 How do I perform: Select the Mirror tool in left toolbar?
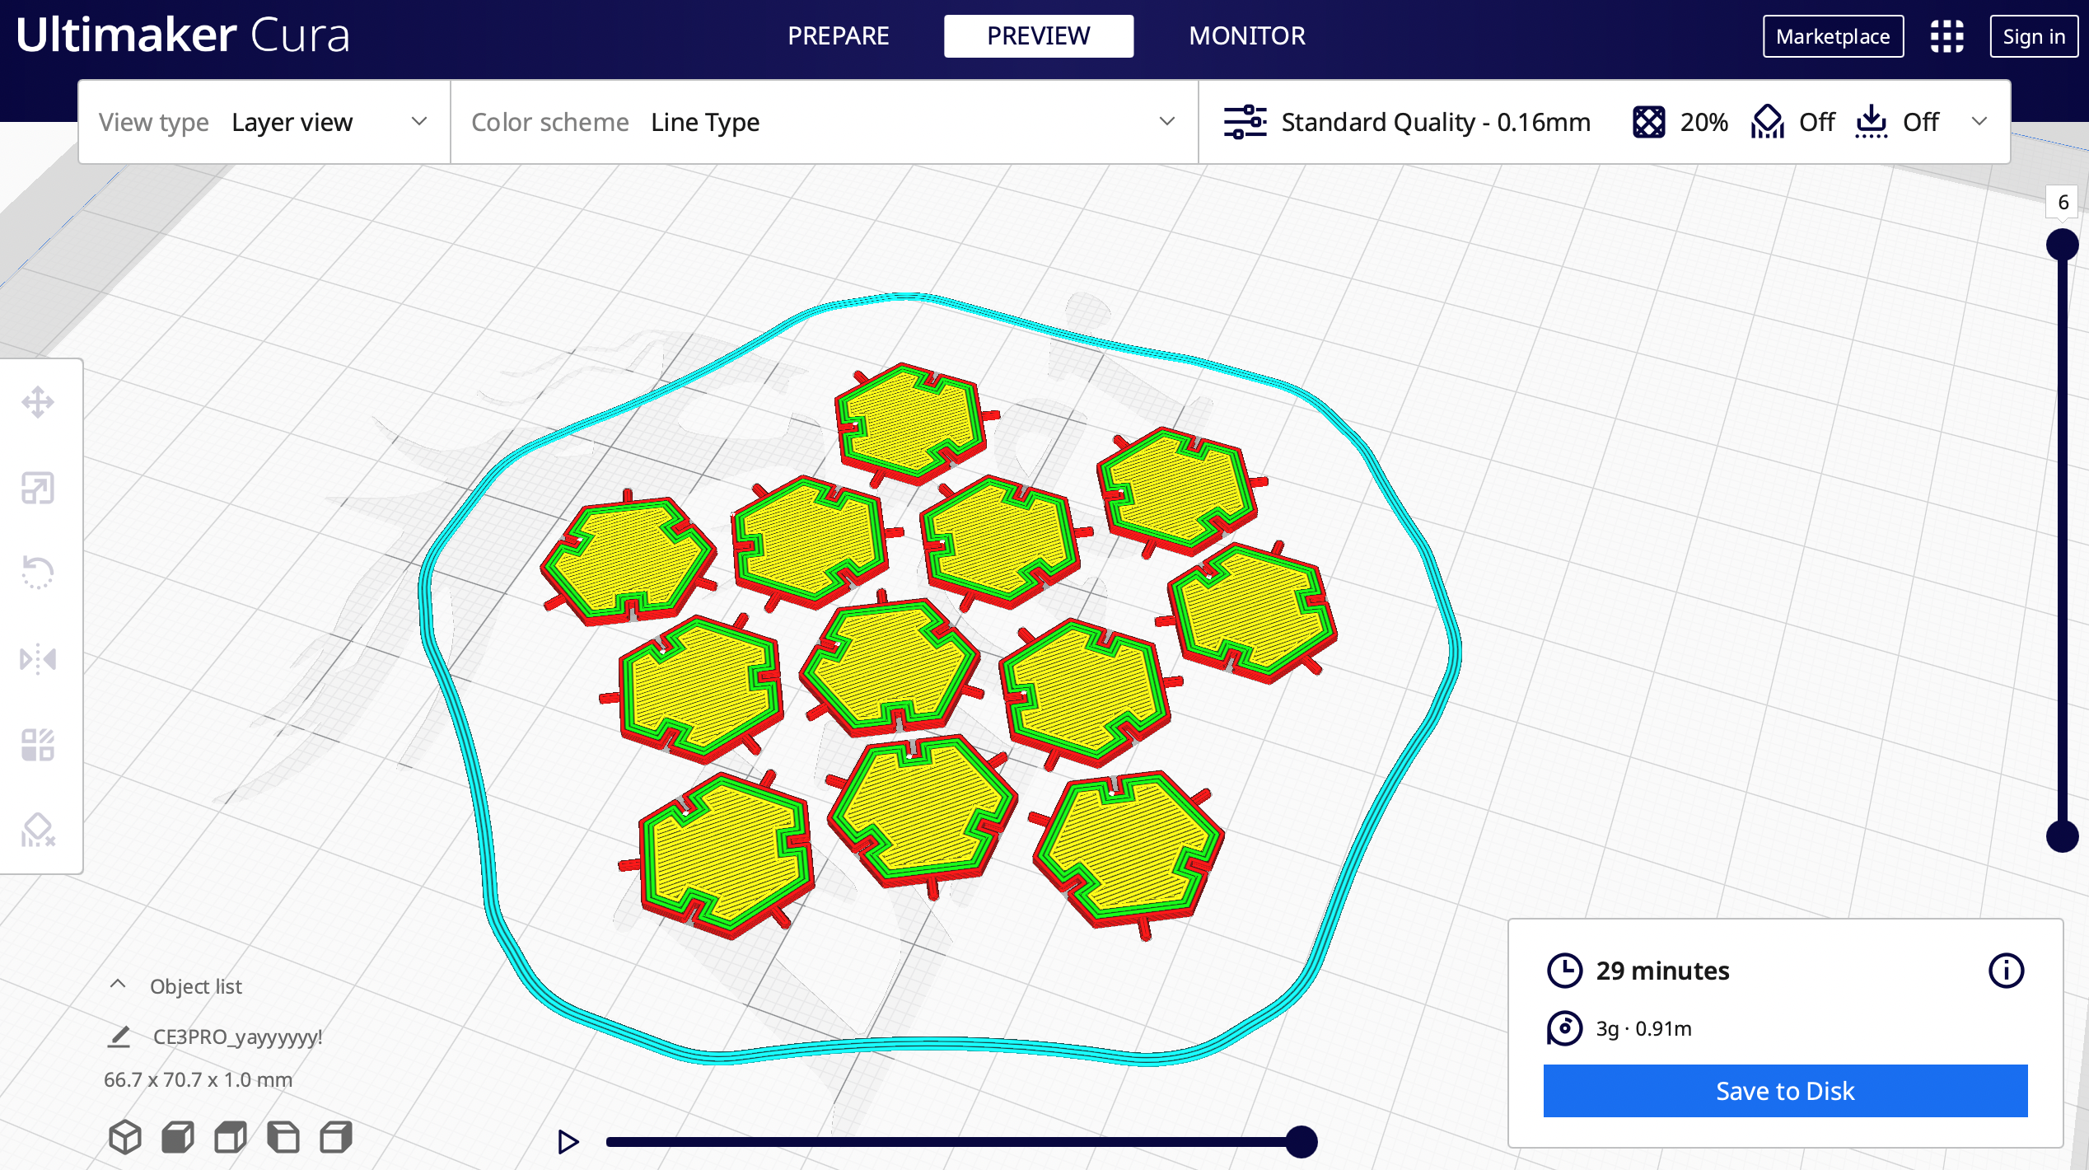(38, 659)
